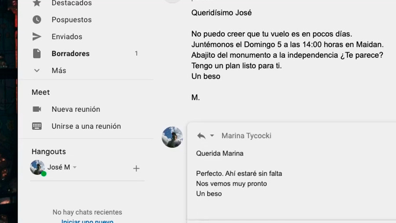The width and height of the screenshot is (396, 223).
Task: Open reply type dropdown next to reply arrow
Action: 212,136
